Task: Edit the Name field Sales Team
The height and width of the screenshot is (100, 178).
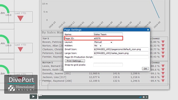Action: pyautogui.click(x=108, y=34)
